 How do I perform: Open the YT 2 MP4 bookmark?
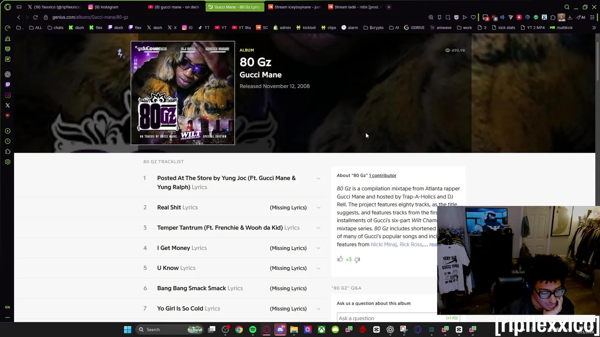(x=532, y=28)
